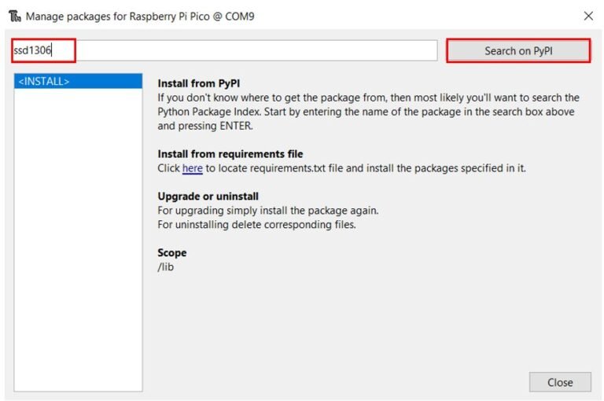Click the 'Scope' heading text

172,253
